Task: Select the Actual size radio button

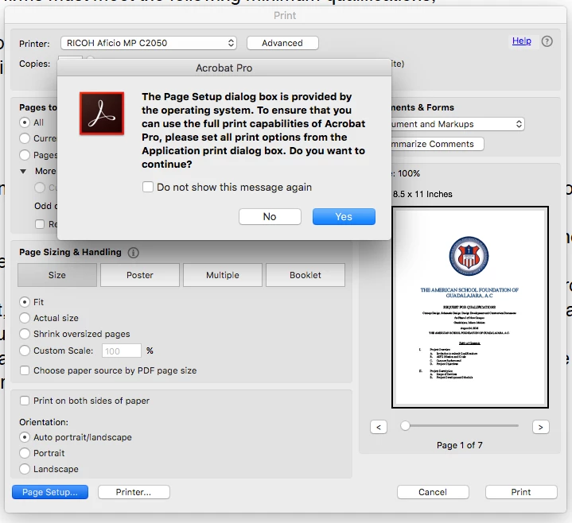Action: (25, 318)
